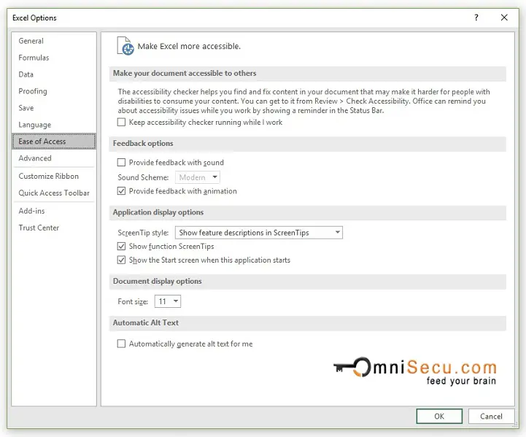Click the accessibility document icon in the header
Viewport: 526px width, 437px height.
pos(125,46)
